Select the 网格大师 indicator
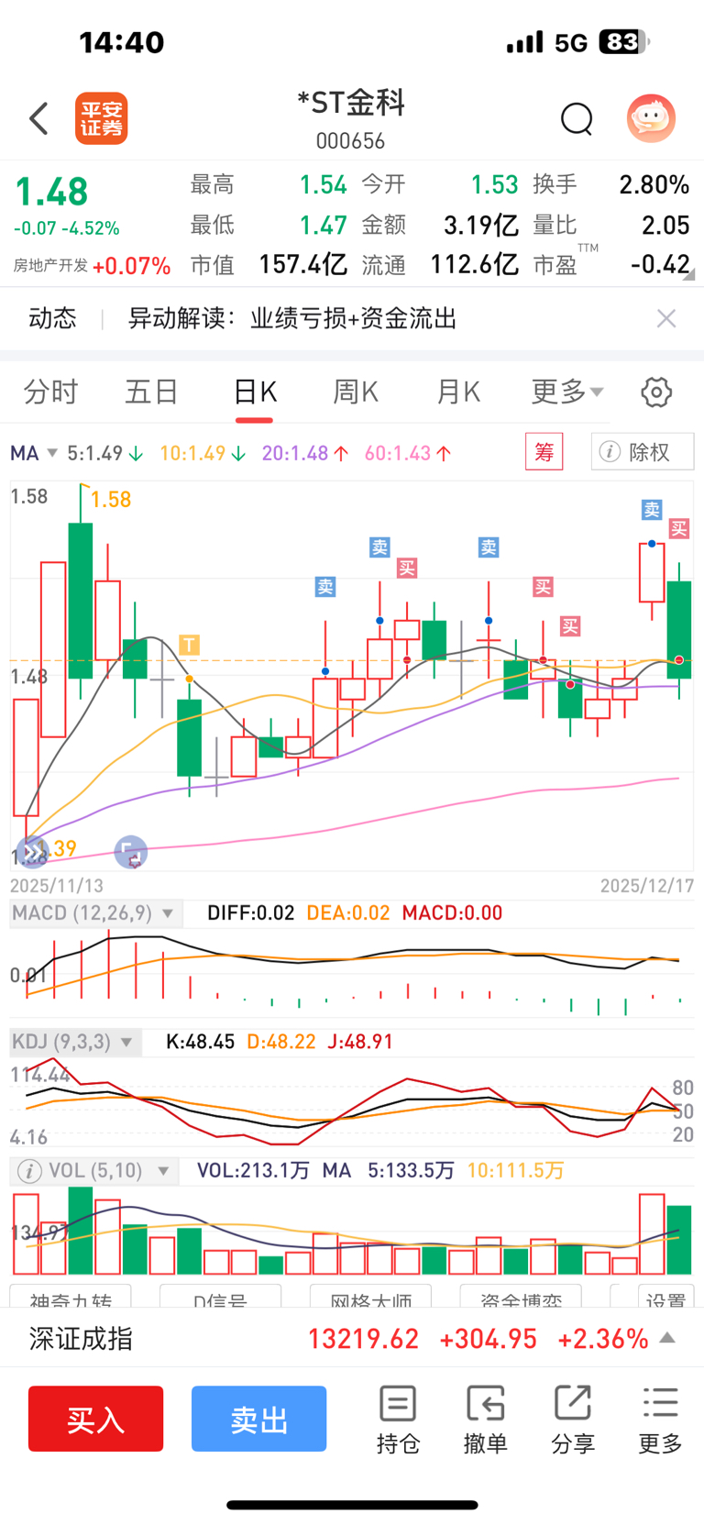 (x=370, y=1298)
